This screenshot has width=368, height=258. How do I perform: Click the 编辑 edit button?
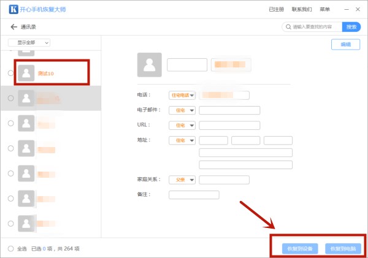pos(345,44)
